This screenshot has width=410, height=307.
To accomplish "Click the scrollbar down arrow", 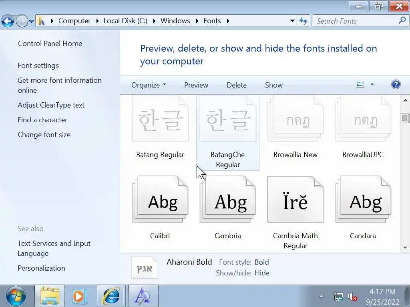I will [x=405, y=247].
